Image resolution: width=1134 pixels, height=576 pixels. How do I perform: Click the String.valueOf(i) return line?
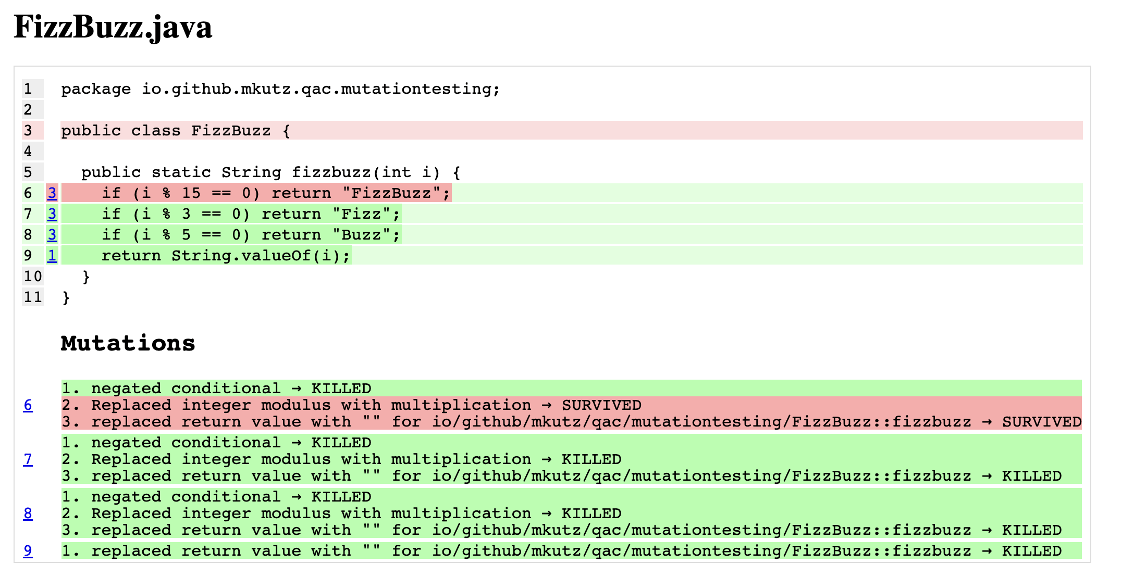pyautogui.click(x=226, y=256)
